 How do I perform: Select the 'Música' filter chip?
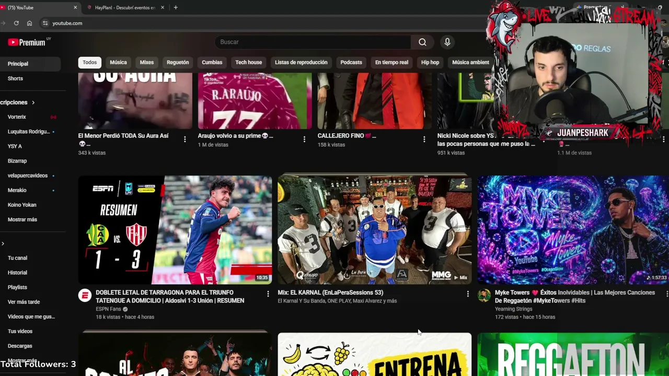(x=118, y=62)
